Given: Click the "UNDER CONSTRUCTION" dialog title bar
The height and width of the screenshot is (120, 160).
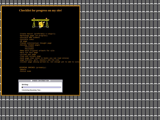Looking at the screenshot, I should pyautogui.click(x=41, y=81).
